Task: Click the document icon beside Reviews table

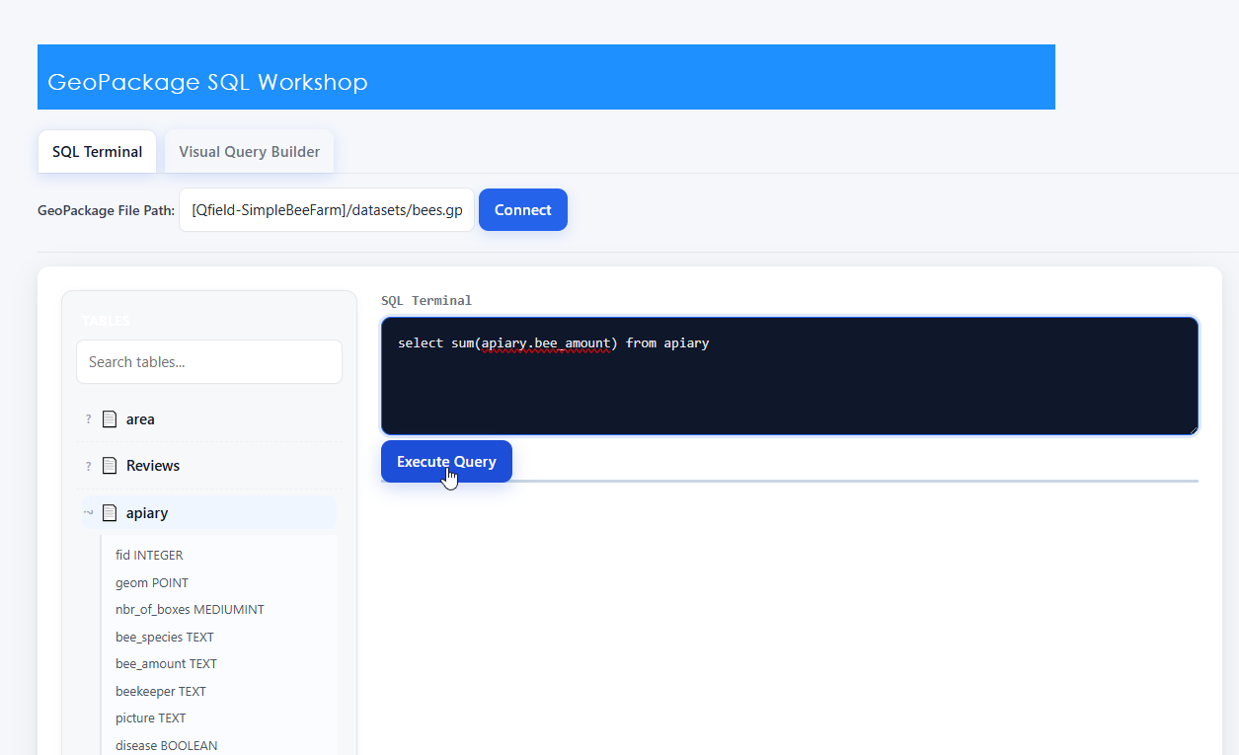Action: [x=110, y=466]
